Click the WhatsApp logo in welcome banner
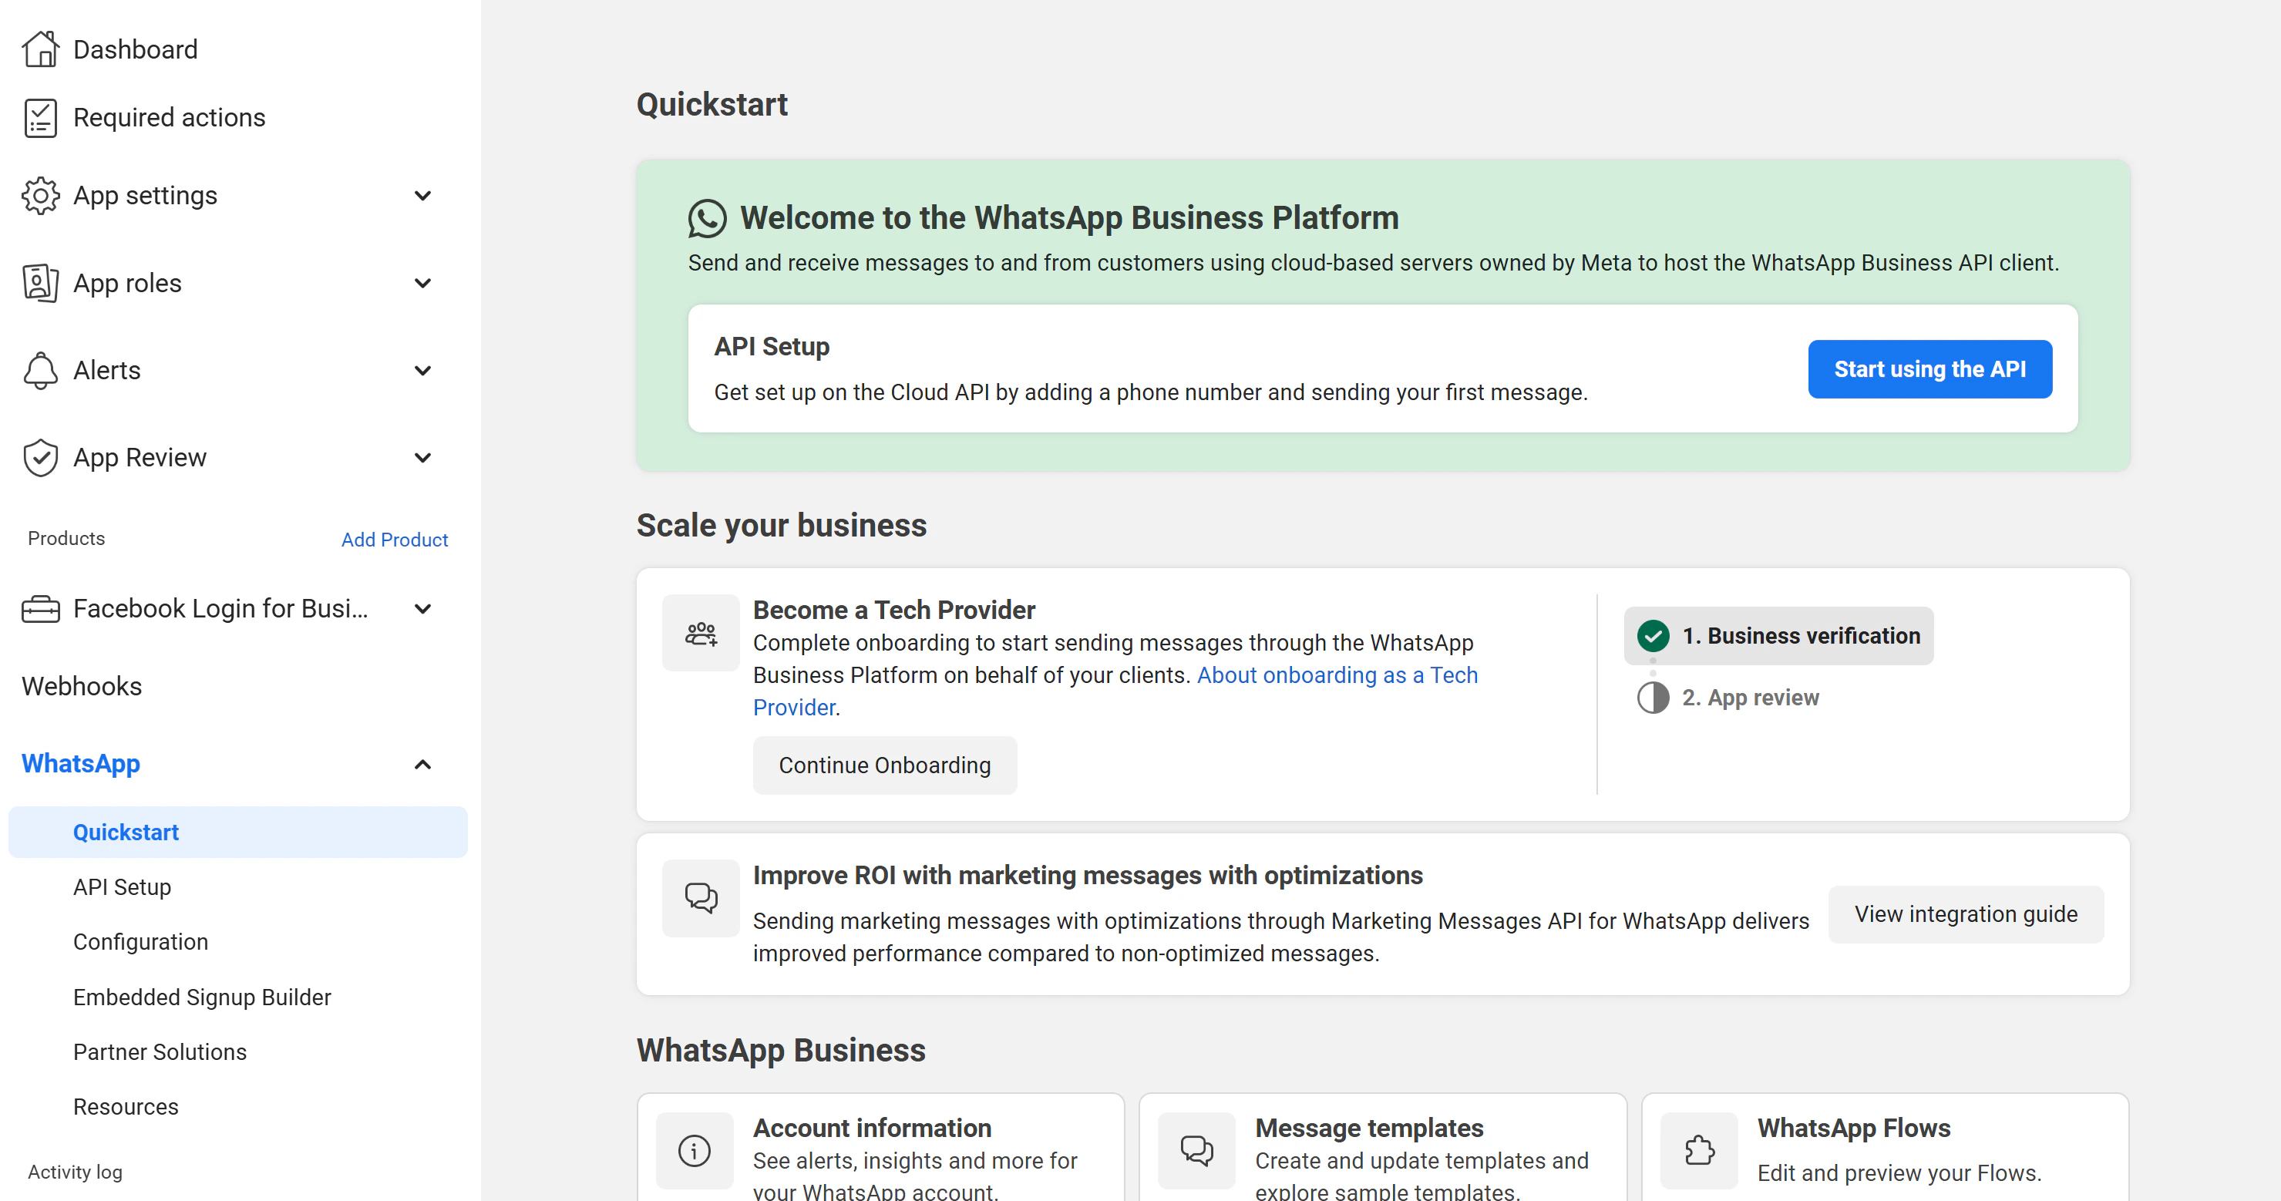This screenshot has height=1201, width=2281. click(707, 219)
